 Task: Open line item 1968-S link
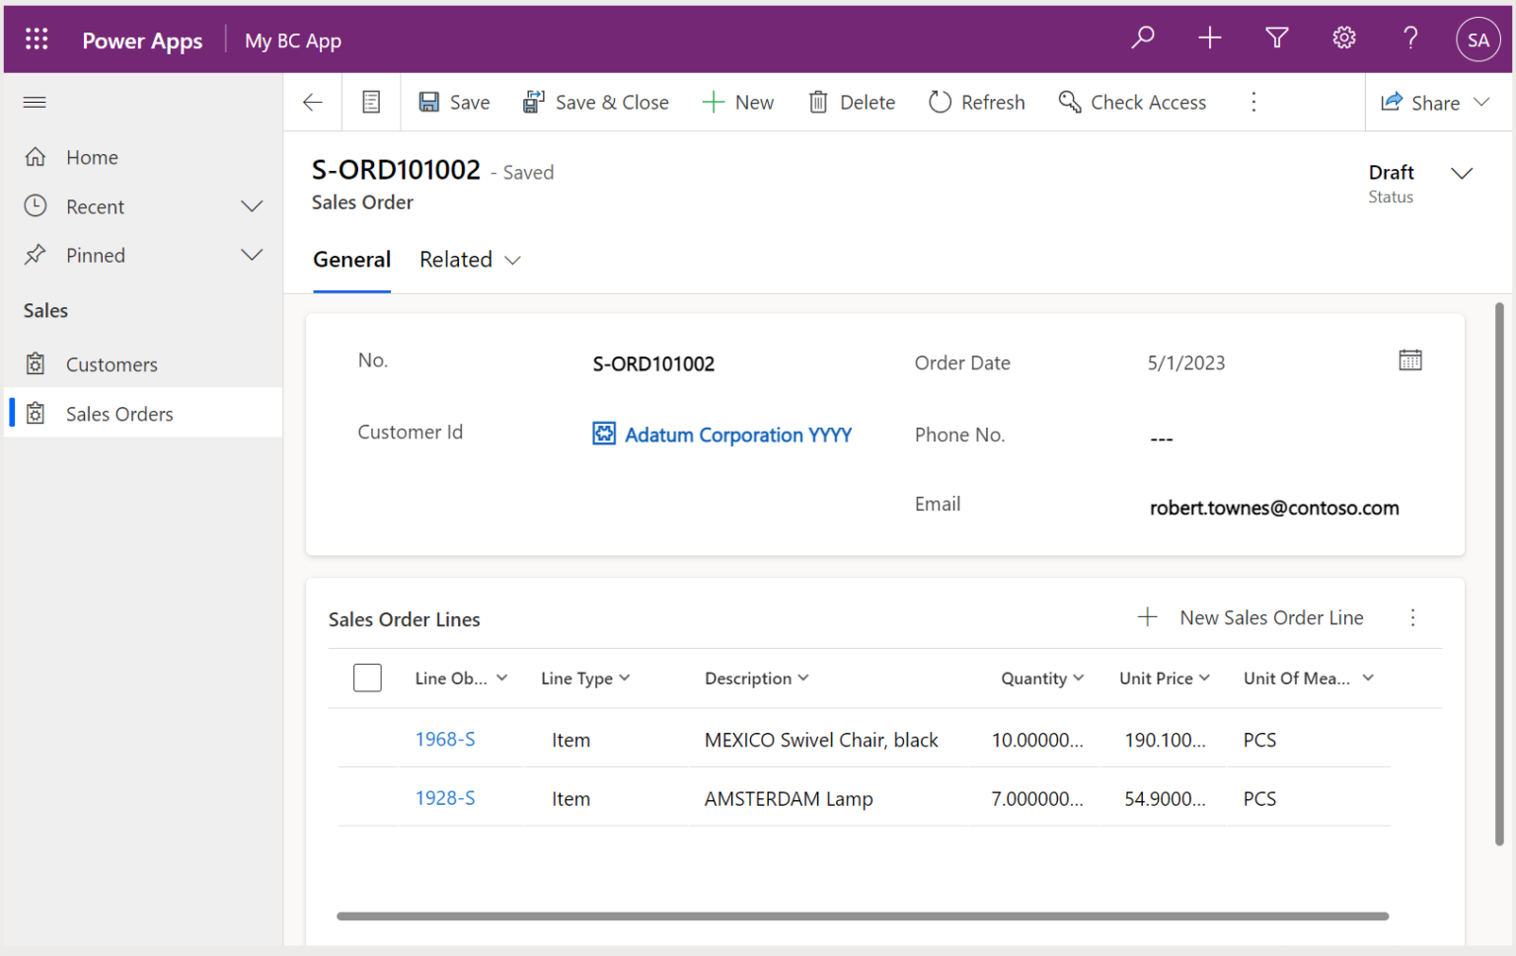[445, 739]
